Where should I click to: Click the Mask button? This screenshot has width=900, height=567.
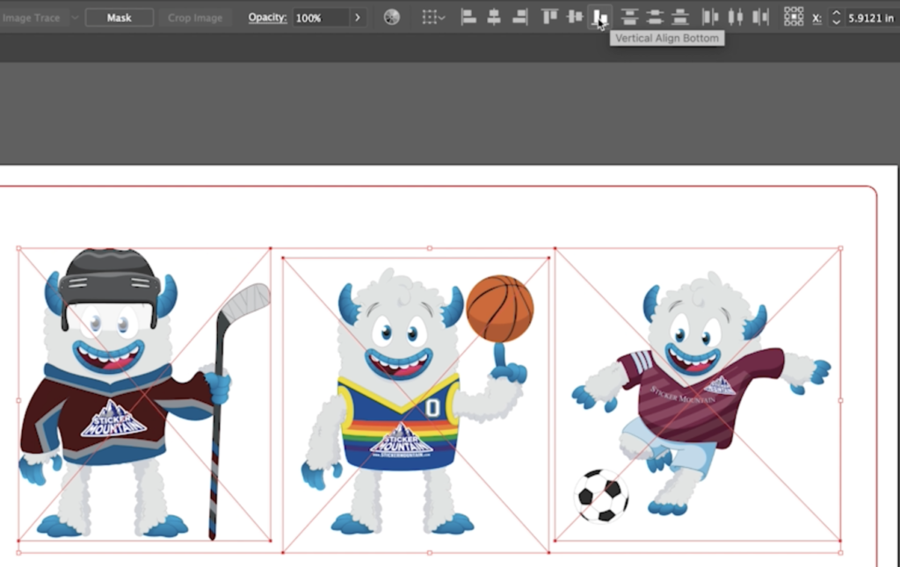point(119,18)
